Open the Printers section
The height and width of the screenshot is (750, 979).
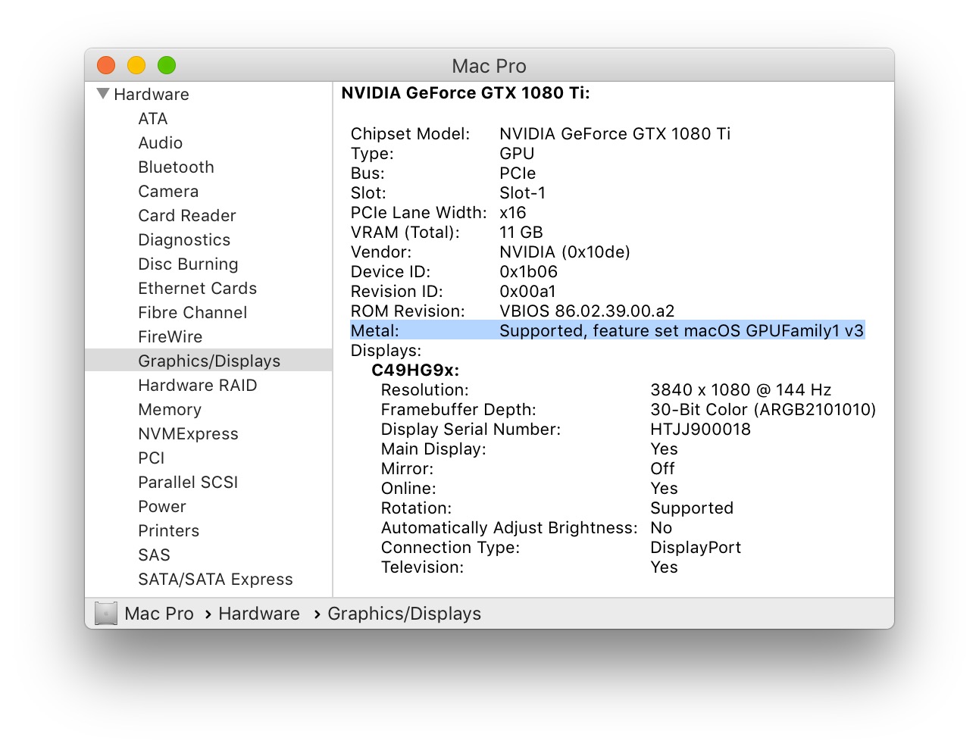click(x=168, y=530)
